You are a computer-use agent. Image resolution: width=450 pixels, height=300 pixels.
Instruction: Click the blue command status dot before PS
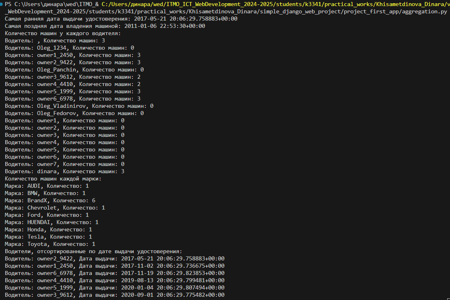click(x=2, y=4)
